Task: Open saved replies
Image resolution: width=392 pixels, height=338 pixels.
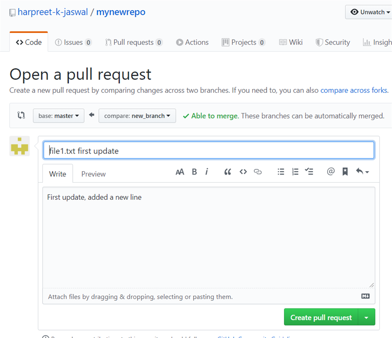Action: 360,172
